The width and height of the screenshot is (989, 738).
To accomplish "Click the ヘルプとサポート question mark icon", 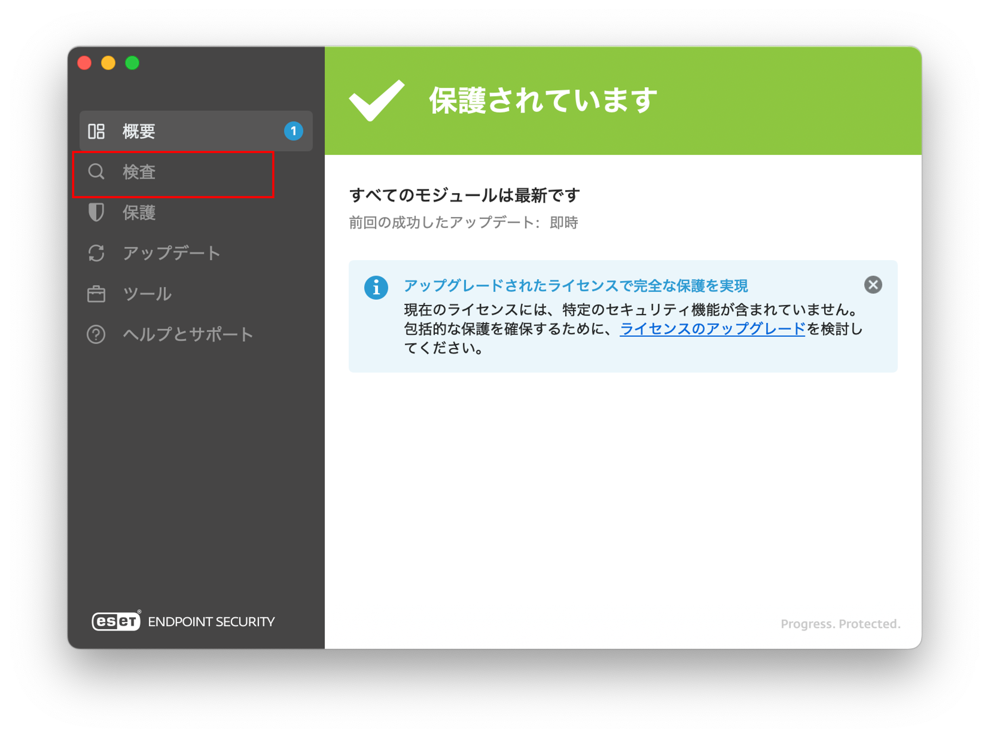I will coord(96,334).
